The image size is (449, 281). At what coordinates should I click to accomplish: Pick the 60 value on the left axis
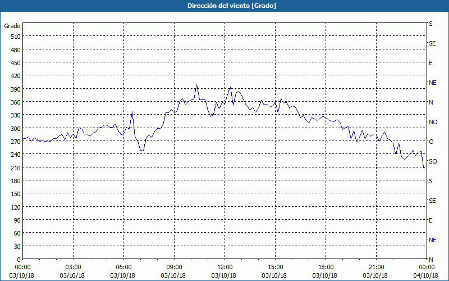tap(17, 233)
